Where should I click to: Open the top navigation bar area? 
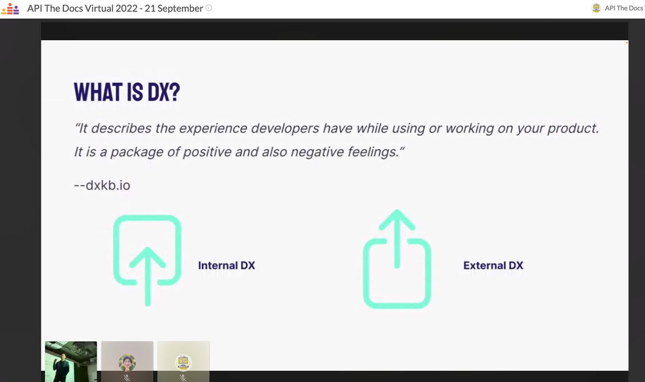coord(322,8)
